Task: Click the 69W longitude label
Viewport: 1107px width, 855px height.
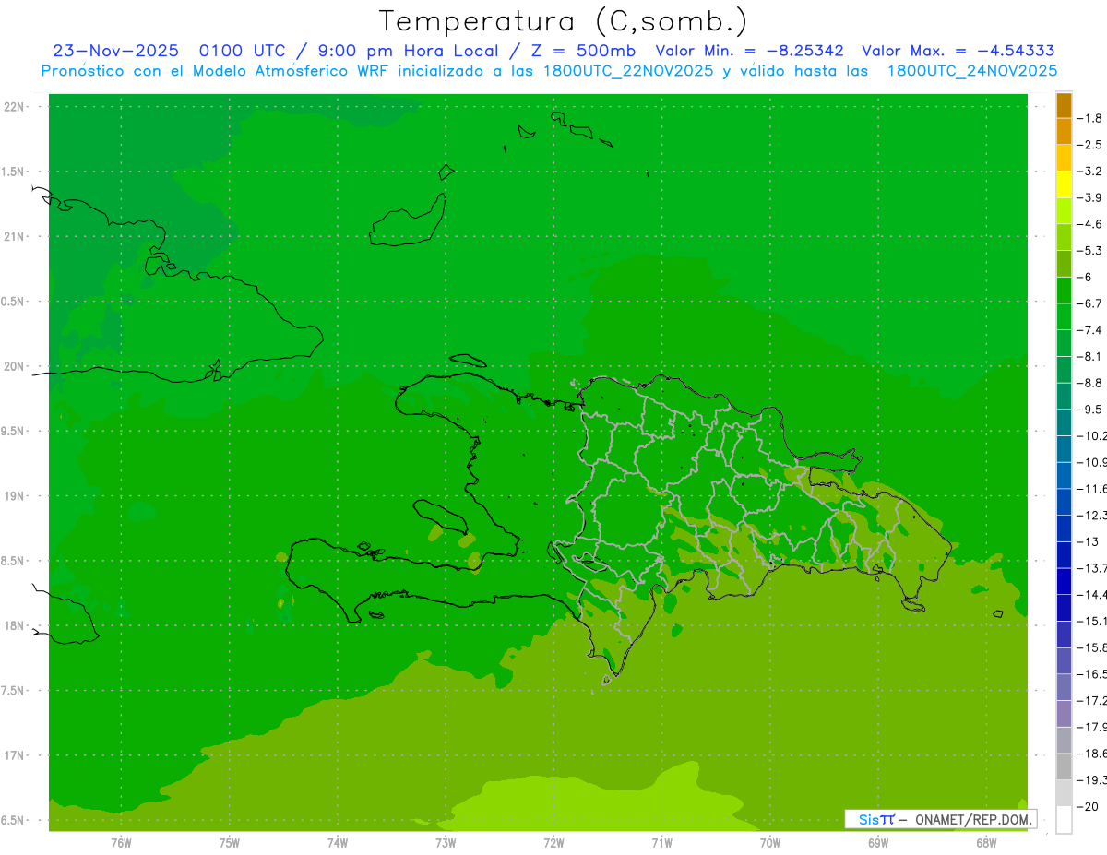Action: (878, 842)
